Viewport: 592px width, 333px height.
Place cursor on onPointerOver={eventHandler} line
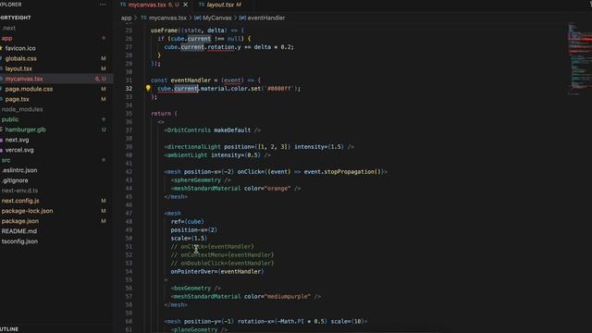217,271
